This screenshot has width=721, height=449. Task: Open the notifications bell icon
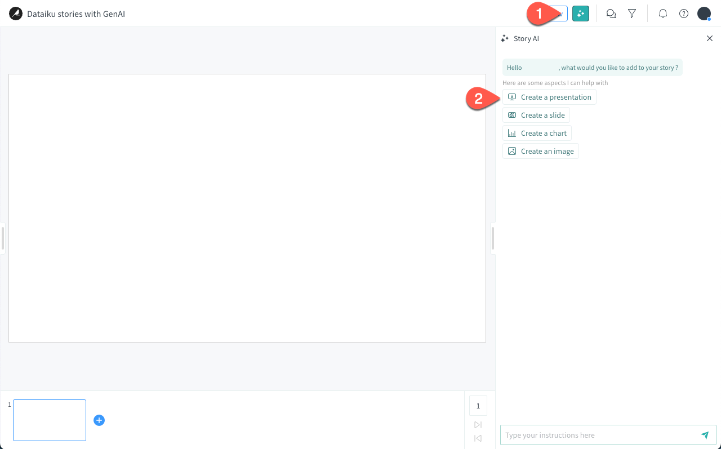pyautogui.click(x=663, y=13)
